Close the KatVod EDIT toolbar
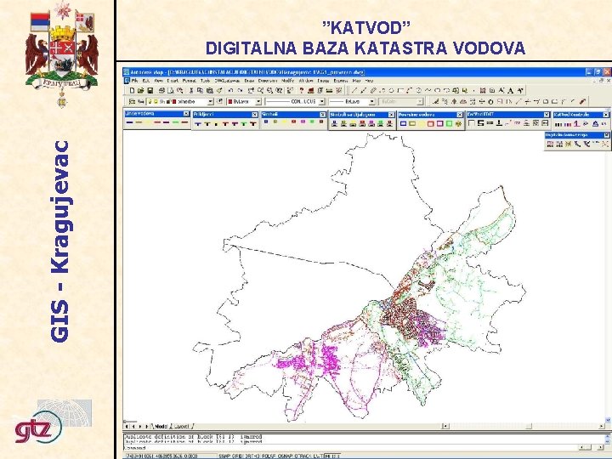The image size is (612, 459). 547,115
